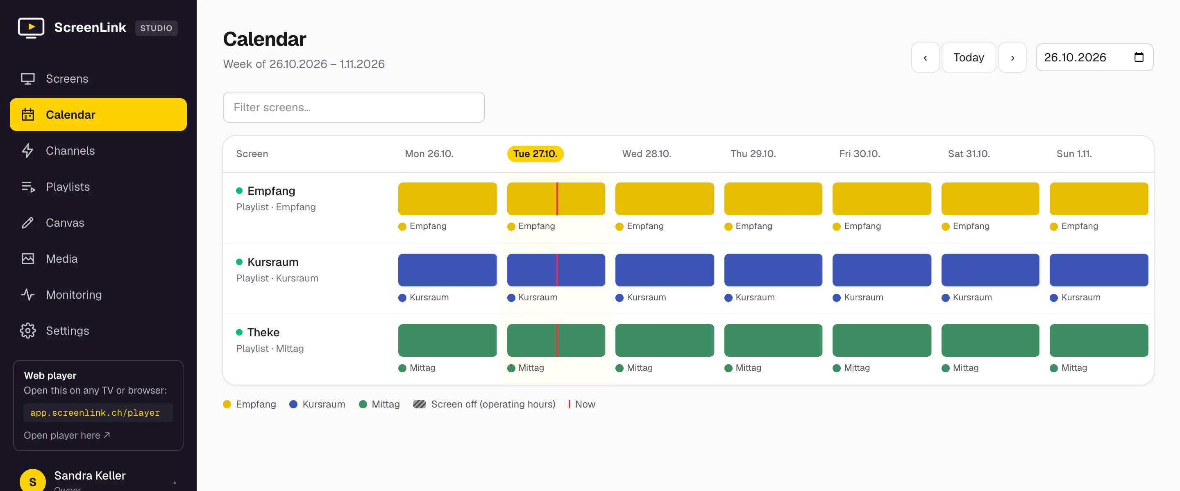
Task: Click the Media image icon
Action: pyautogui.click(x=27, y=259)
